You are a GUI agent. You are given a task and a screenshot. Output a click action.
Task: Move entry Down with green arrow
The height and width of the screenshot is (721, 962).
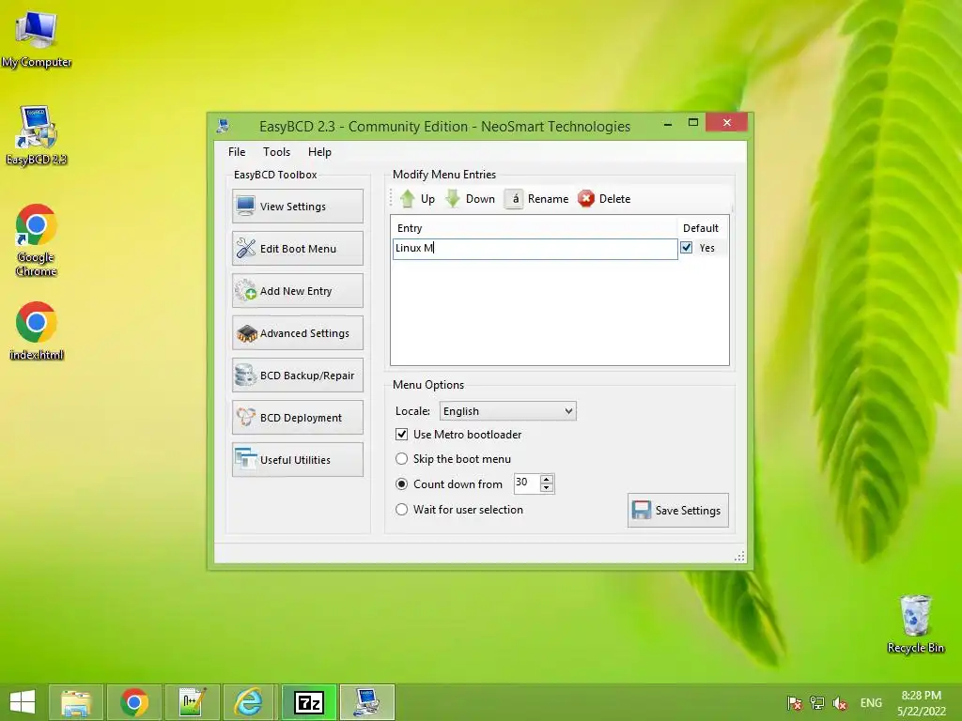click(x=471, y=199)
